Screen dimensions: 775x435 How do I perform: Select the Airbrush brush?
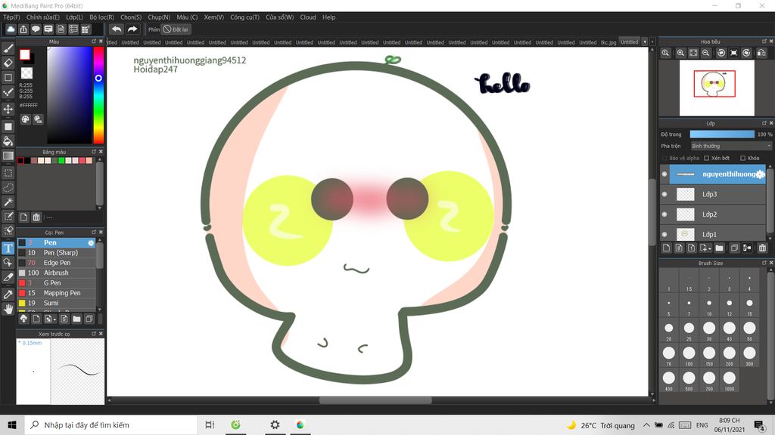[x=57, y=273]
